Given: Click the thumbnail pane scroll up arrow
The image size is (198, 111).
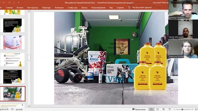Looking at the screenshot, I should click(29, 11).
